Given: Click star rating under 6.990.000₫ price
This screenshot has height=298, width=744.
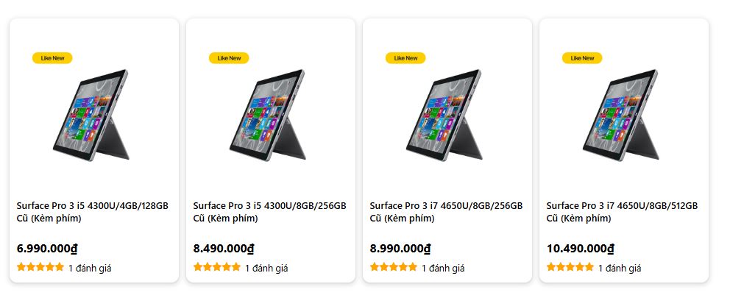Looking at the screenshot, I should pyautogui.click(x=40, y=268).
